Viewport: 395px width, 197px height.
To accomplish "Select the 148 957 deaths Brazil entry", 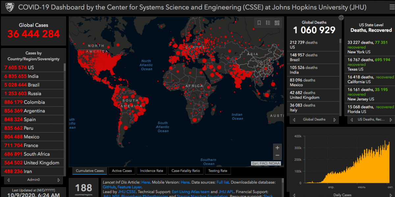I will click(x=313, y=57).
